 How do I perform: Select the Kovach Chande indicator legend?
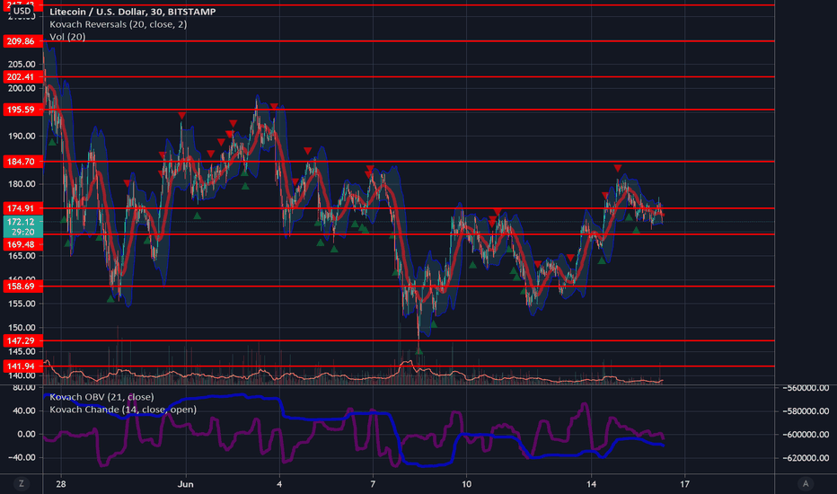(x=123, y=410)
